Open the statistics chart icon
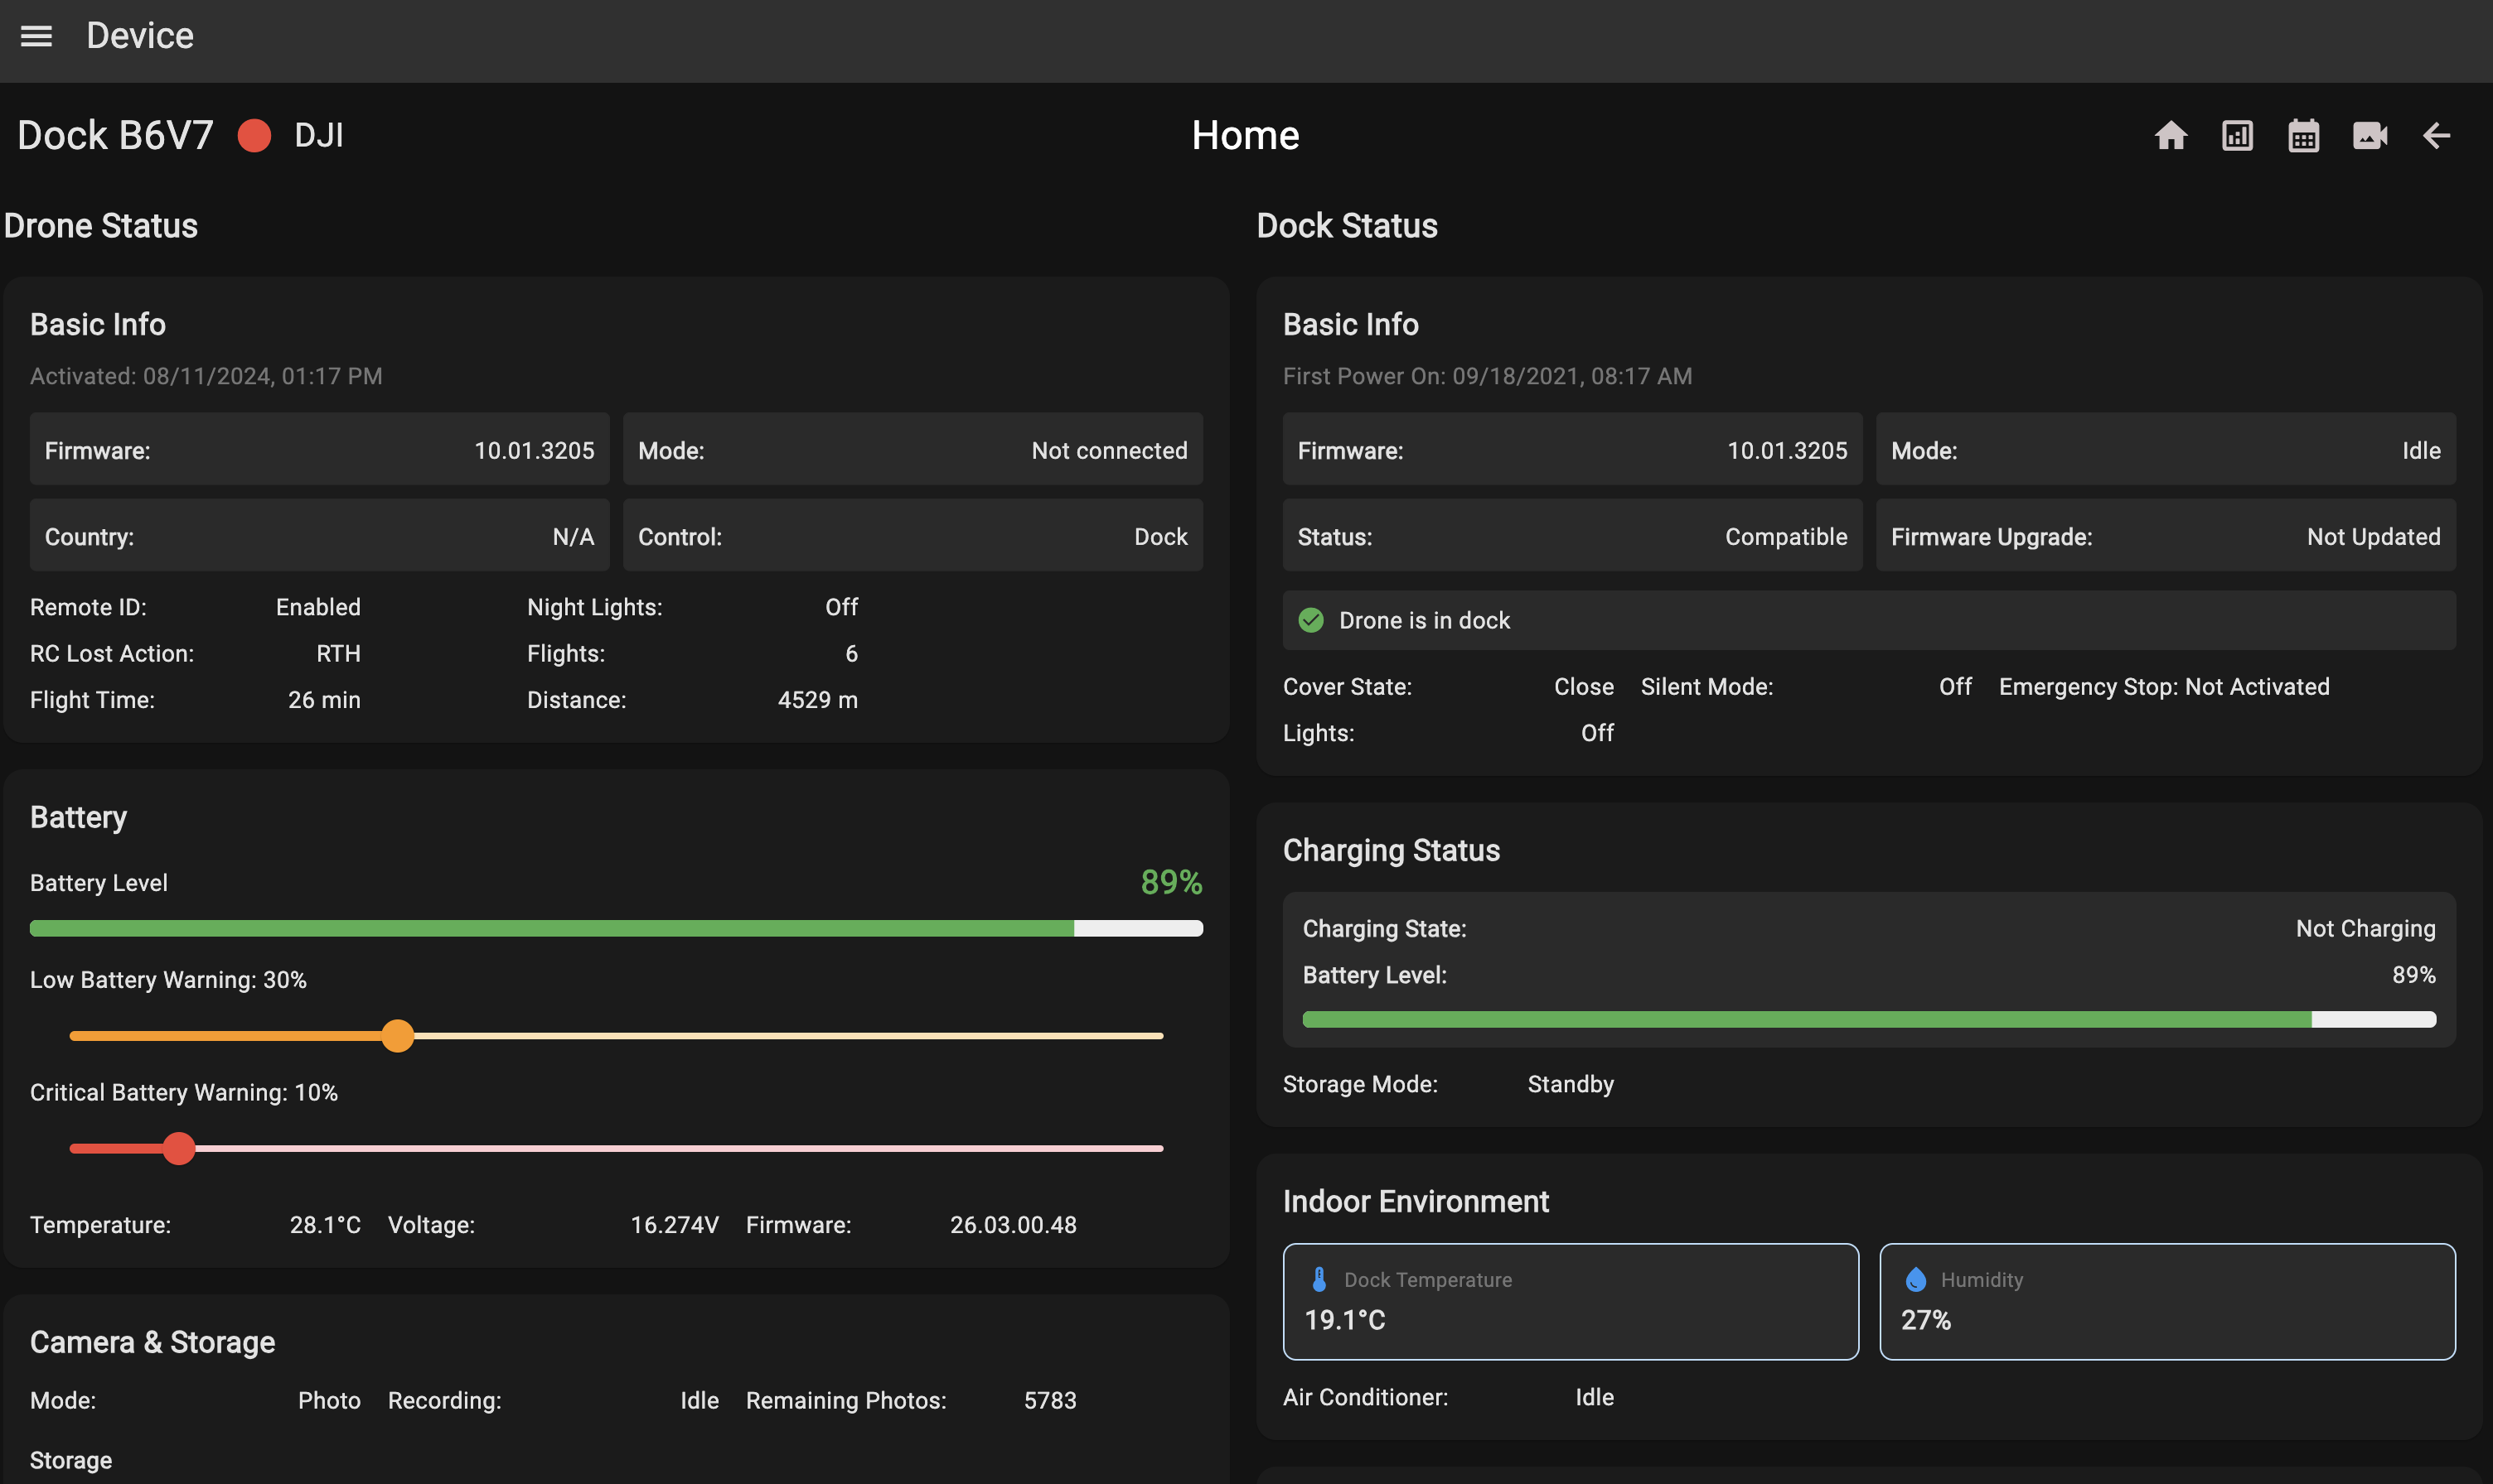This screenshot has height=1484, width=2493. (2237, 135)
